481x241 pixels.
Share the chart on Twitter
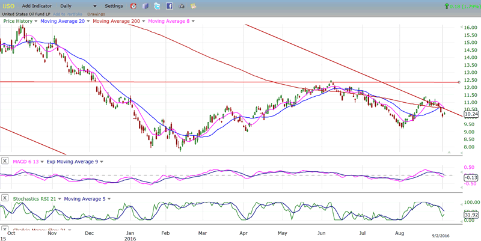[x=157, y=6]
